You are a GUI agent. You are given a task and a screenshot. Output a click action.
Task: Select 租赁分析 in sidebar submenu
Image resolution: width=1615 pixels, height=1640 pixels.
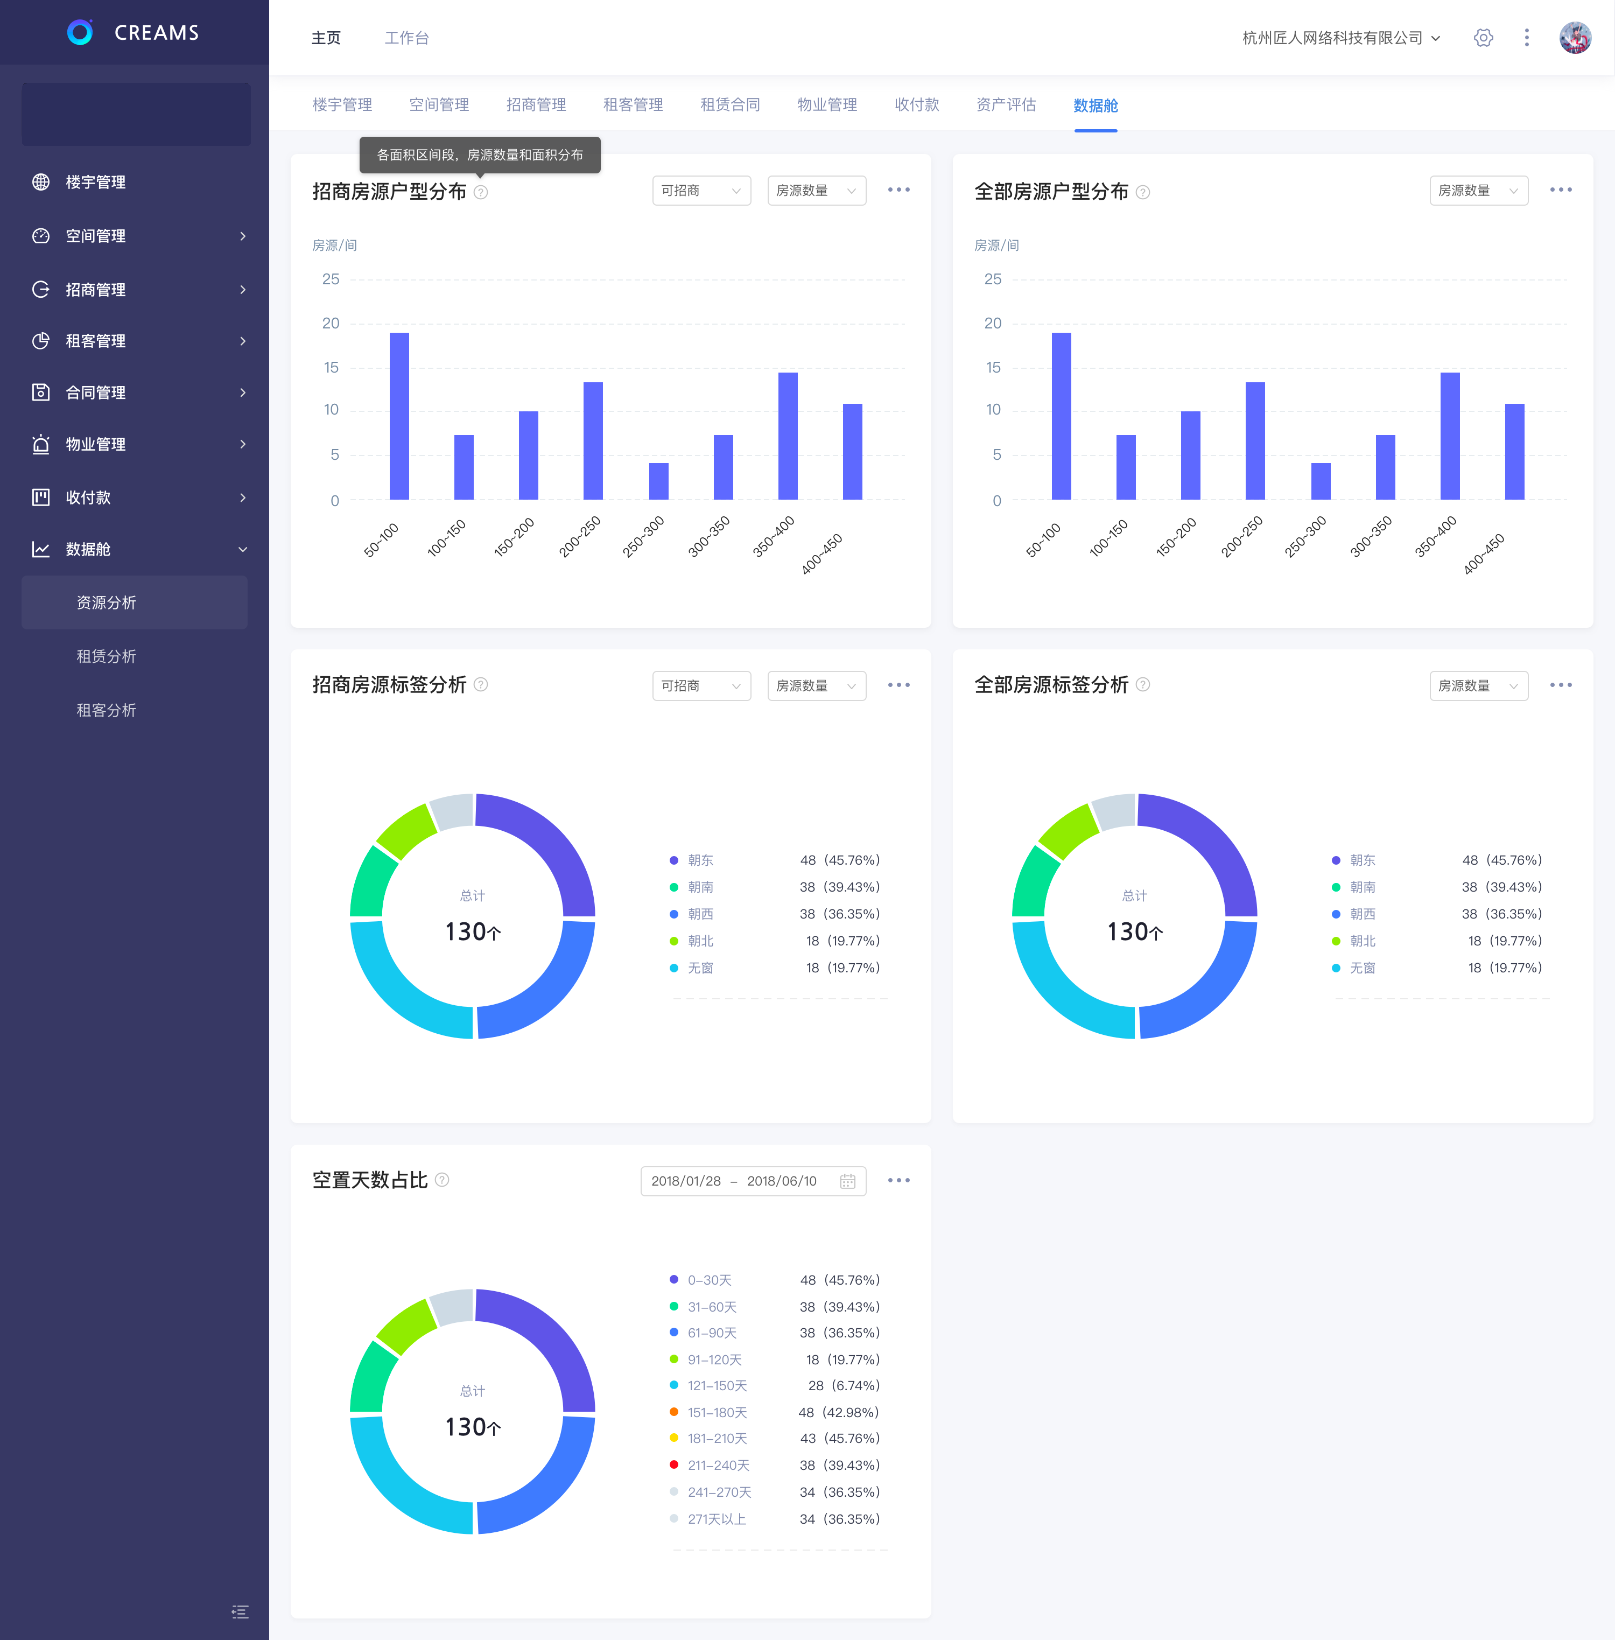[x=107, y=657]
